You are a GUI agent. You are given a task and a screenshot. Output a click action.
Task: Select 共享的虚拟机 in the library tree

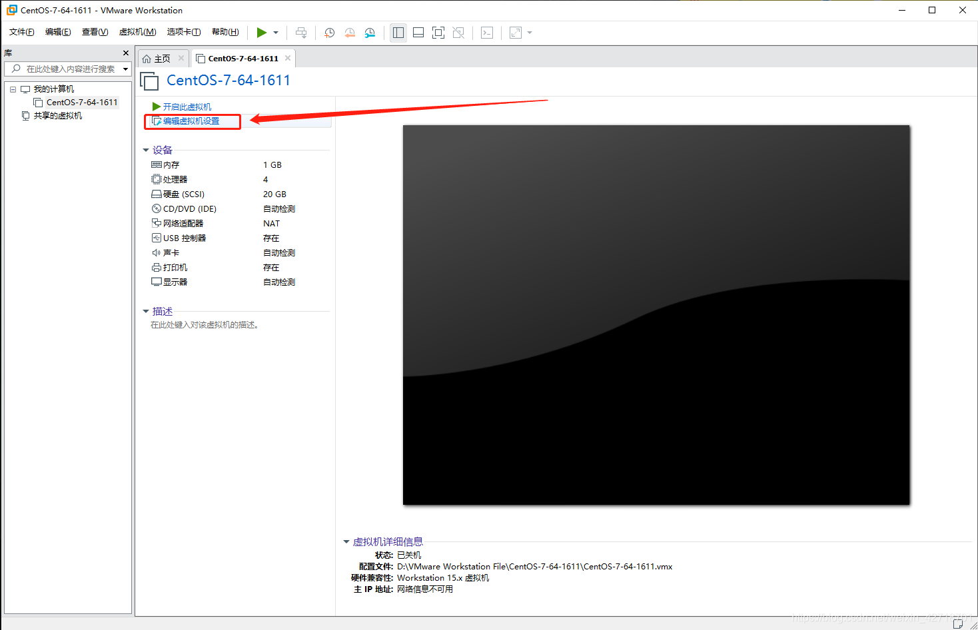[x=57, y=116]
